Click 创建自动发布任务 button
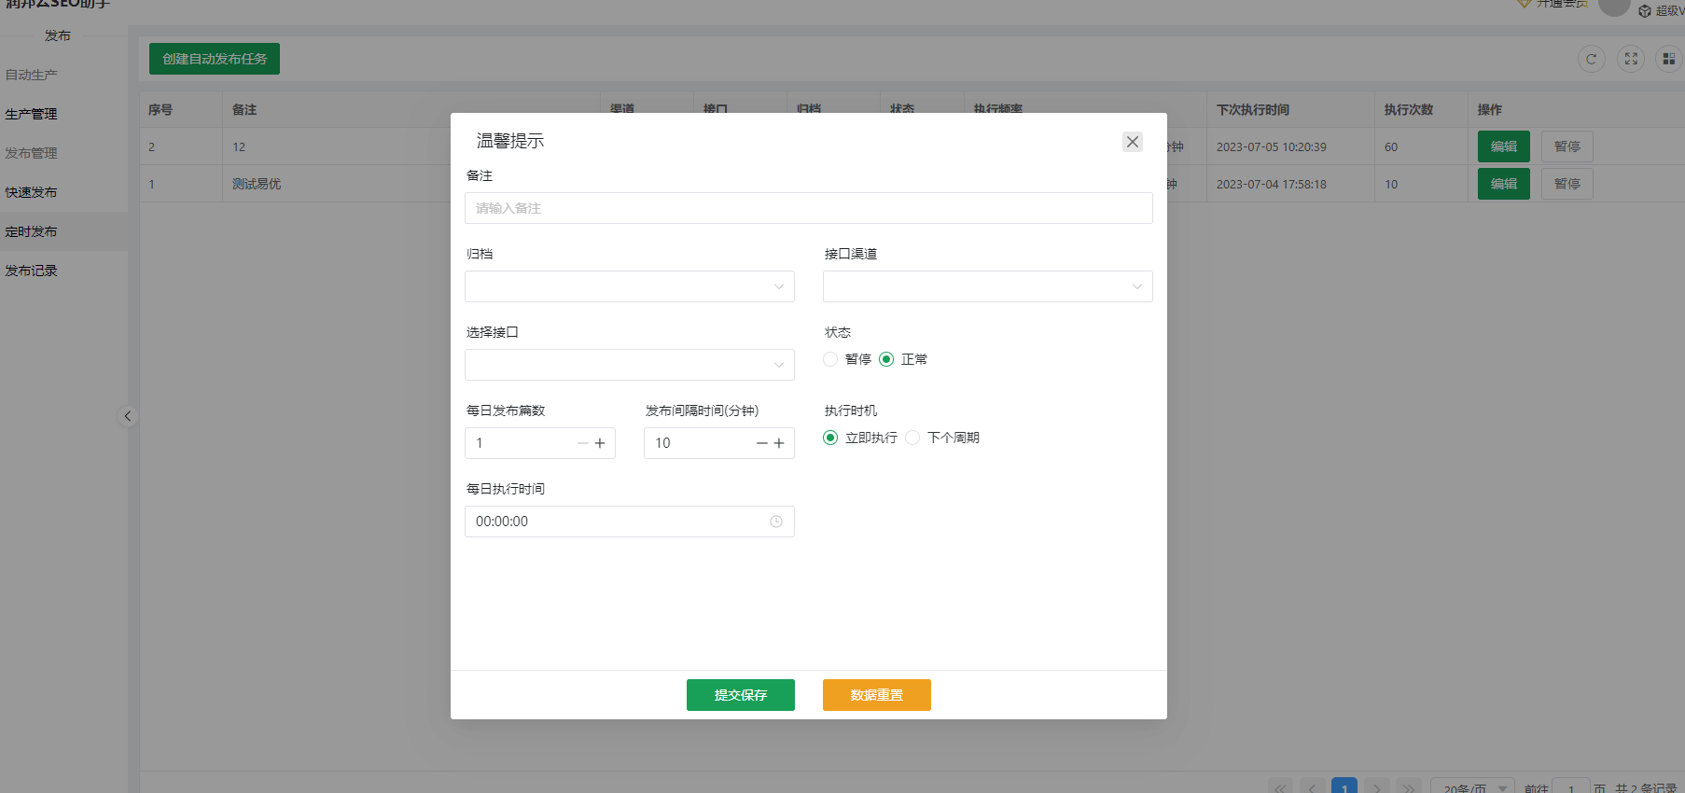Screen dimensions: 1685x793 point(215,59)
